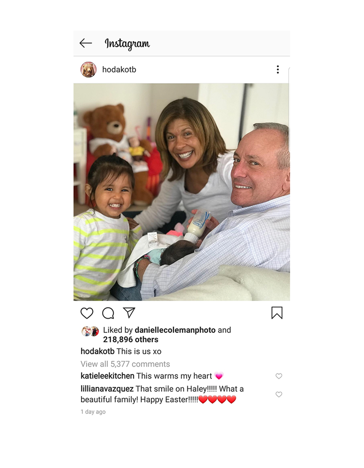Open hodakotb profile picture avatar

[x=88, y=70]
